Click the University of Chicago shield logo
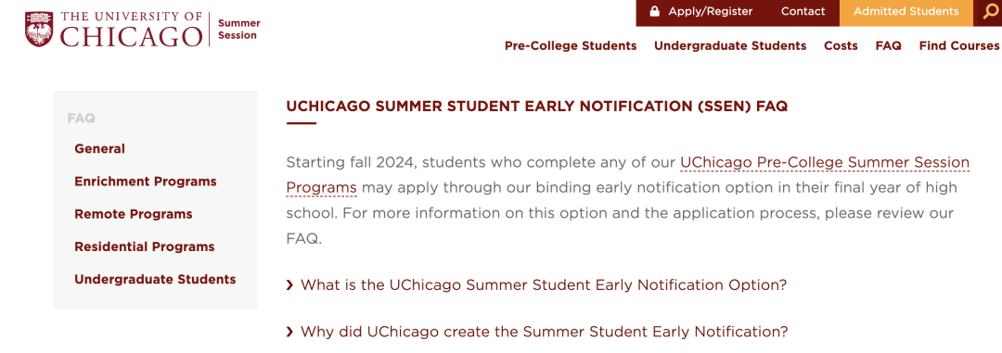 (40, 30)
